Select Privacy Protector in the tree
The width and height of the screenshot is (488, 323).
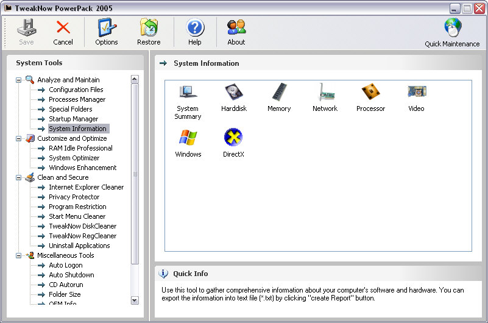point(74,197)
